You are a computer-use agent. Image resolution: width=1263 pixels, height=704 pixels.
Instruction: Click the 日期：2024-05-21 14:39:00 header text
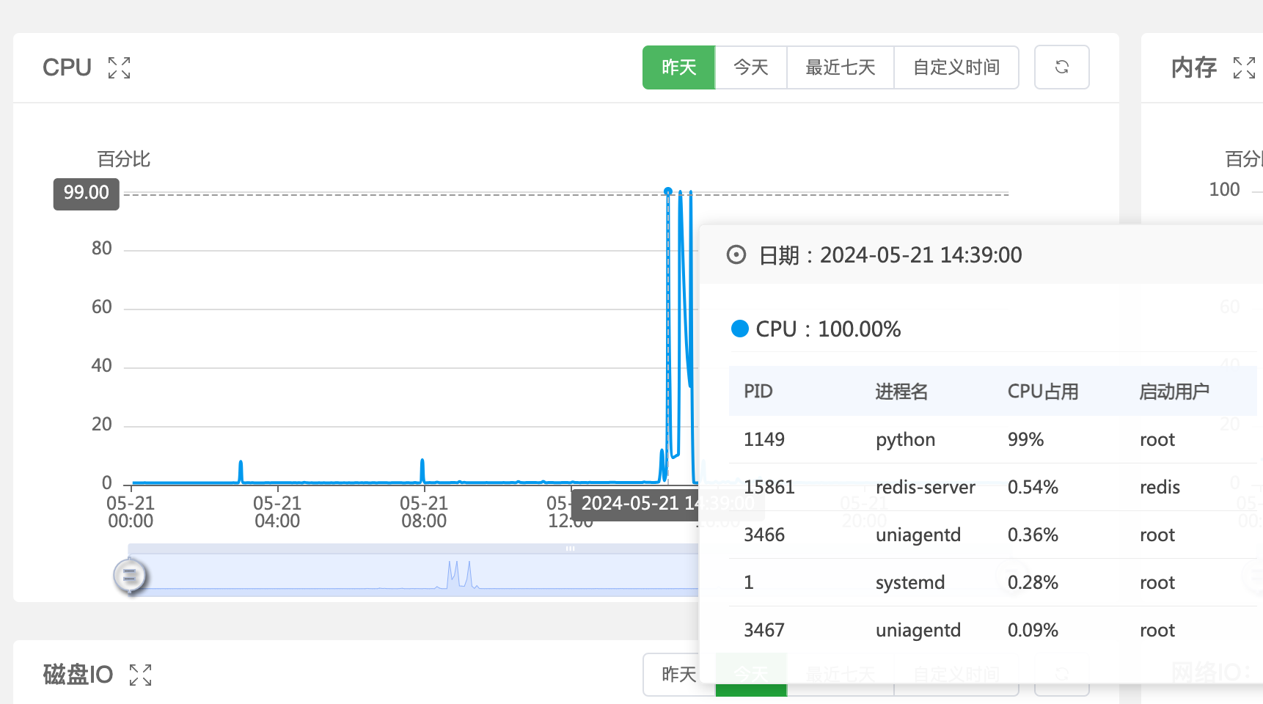(890, 255)
